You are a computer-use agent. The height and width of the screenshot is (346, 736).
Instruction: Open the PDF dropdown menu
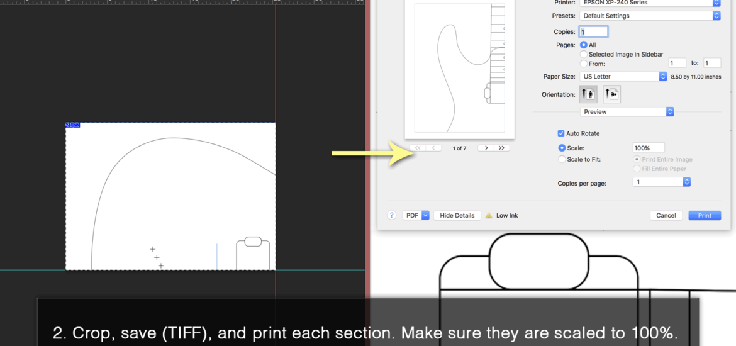pyautogui.click(x=416, y=215)
